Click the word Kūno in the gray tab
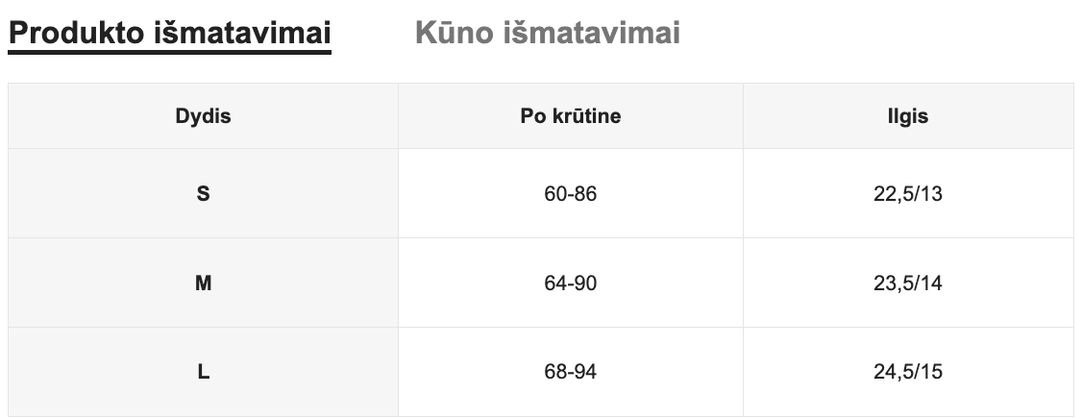Viewport: 1082px width, 419px height. [x=454, y=33]
